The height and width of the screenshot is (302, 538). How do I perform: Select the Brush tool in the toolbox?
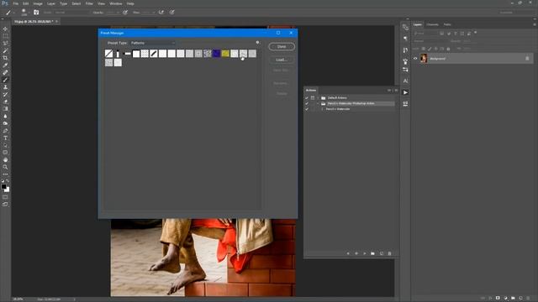click(x=5, y=80)
